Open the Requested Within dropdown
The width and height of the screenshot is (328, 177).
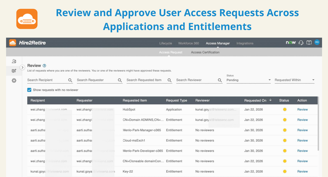(294, 80)
